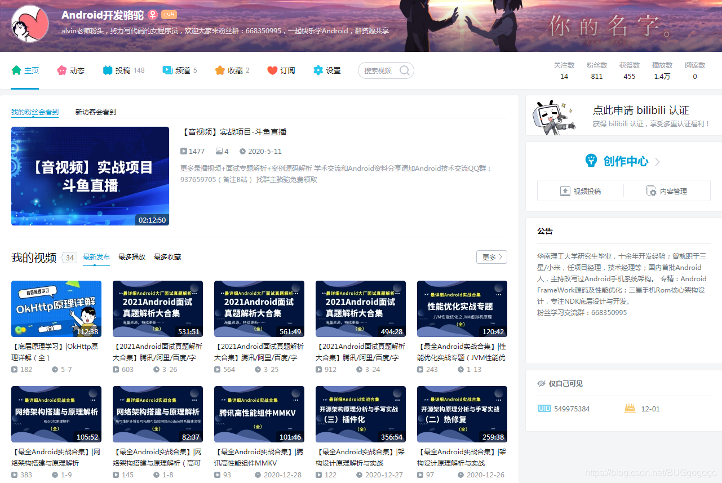Open the （三）插件化 video thumbnail

(x=361, y=414)
